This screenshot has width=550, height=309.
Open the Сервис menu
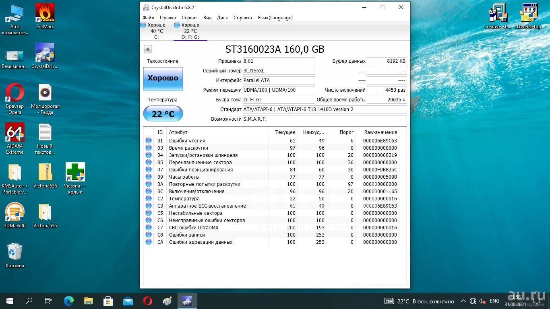click(x=190, y=18)
